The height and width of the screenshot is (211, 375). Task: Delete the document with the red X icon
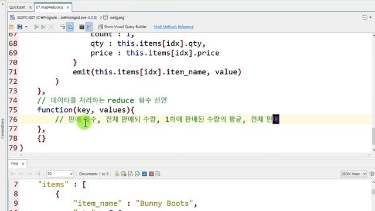151,174
